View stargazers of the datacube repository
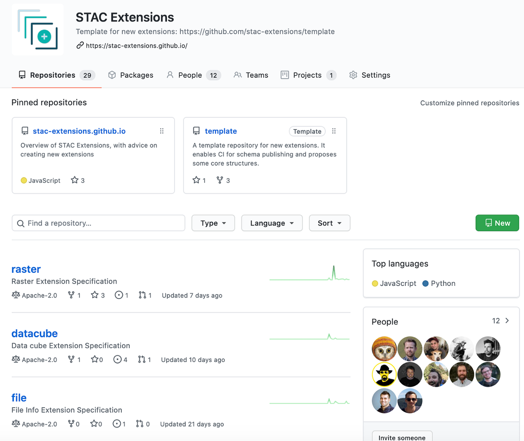Viewport: 524px width, 441px height. (97, 359)
